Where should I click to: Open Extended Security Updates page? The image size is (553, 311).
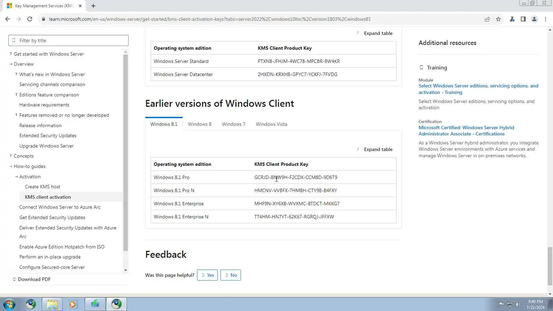pos(48,135)
